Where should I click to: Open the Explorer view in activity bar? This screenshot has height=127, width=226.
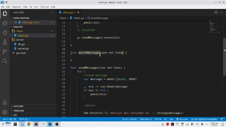coord(5,13)
